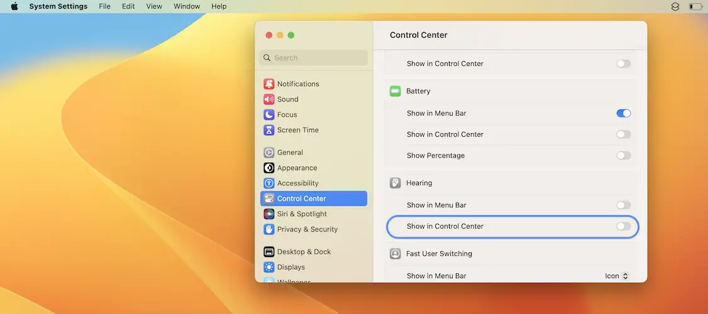Click the battery status icon in menu bar
708x314 pixels.
[695, 6]
